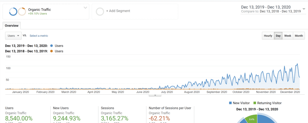This screenshot has height=123, width=308.
Task: Switch graph to Hourly view
Action: click(x=268, y=36)
